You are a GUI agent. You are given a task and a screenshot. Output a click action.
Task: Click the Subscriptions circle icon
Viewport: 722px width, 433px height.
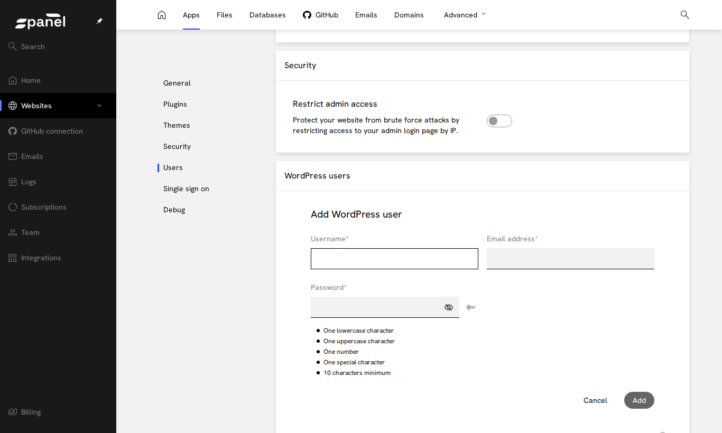point(13,207)
